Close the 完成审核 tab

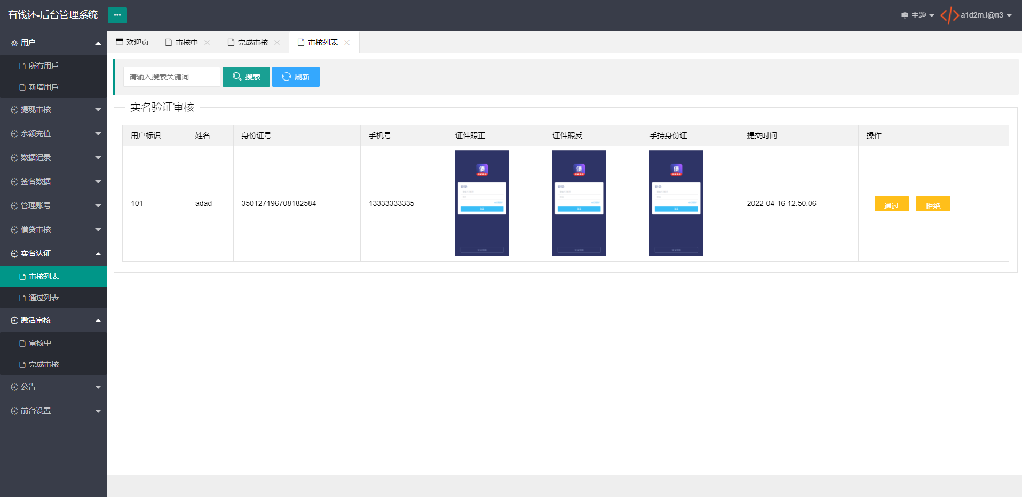coord(277,43)
